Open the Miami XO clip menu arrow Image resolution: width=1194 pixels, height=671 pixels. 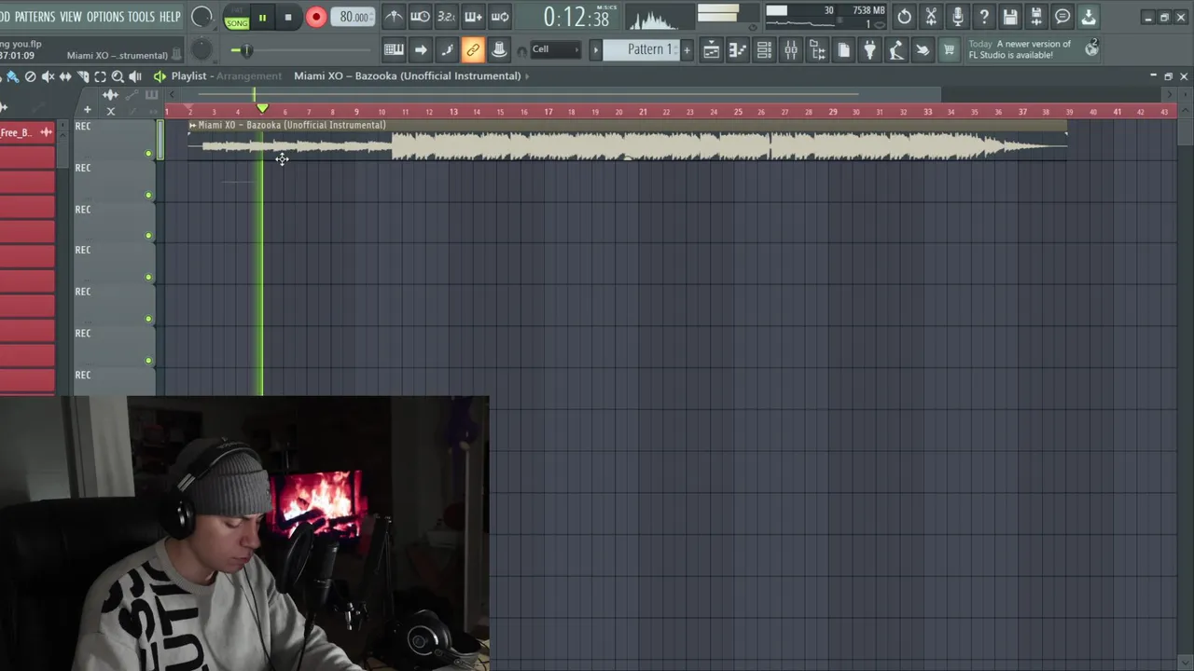(x=192, y=125)
